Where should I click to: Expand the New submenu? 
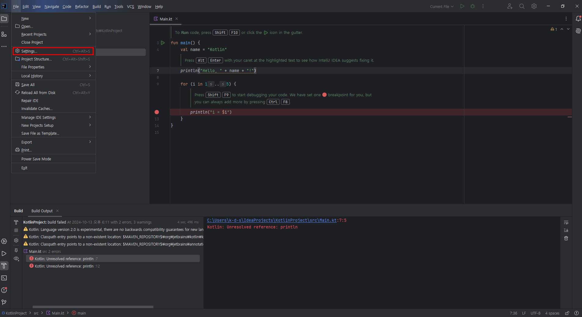tap(54, 18)
